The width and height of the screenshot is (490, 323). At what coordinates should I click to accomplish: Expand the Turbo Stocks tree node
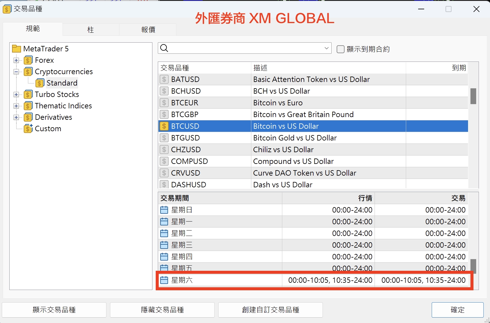point(16,95)
